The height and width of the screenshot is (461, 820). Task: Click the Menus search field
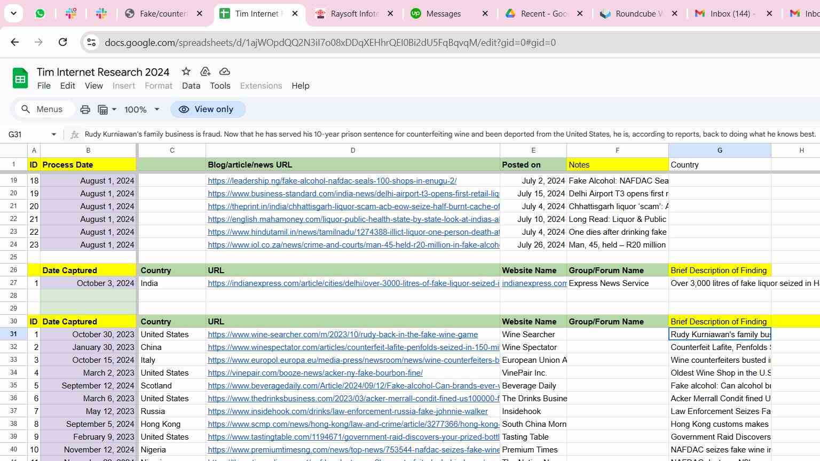(x=43, y=109)
